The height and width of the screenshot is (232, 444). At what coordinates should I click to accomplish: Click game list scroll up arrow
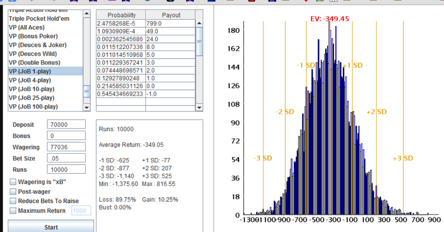pyautogui.click(x=87, y=13)
